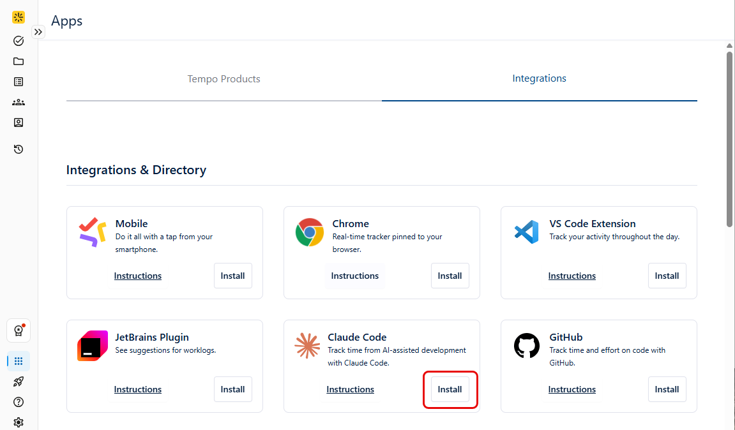Screen dimensions: 735x430
Task: Open Instructions for JetBrains Plugin
Action: click(138, 389)
